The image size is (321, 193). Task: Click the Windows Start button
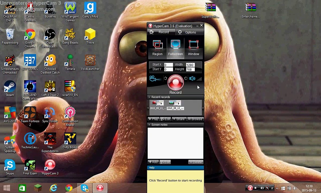click(7, 188)
